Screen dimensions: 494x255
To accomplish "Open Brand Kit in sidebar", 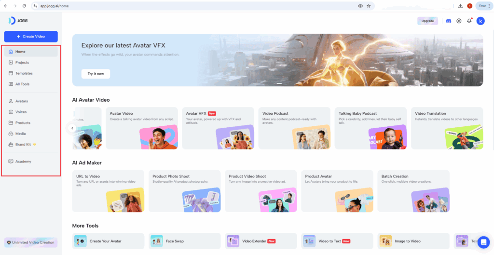I will click(x=24, y=145).
